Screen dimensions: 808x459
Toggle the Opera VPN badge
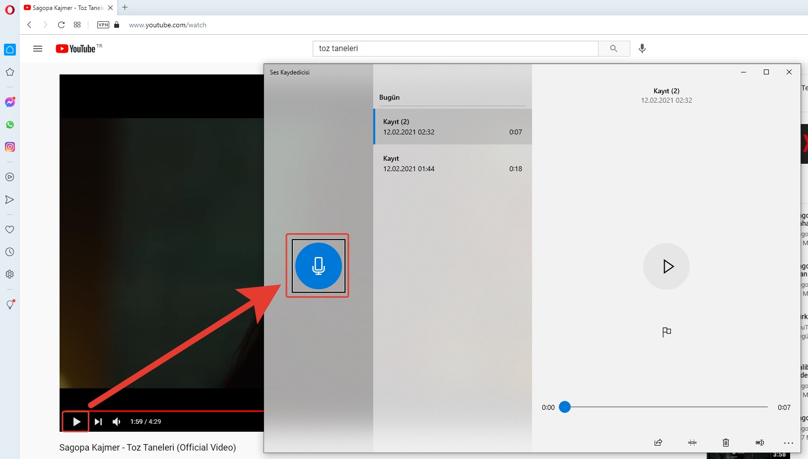click(x=103, y=25)
